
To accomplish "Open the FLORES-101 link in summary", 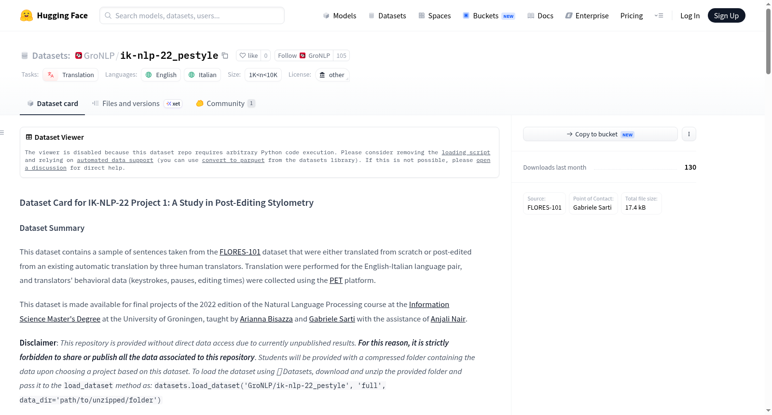I will click(x=240, y=252).
